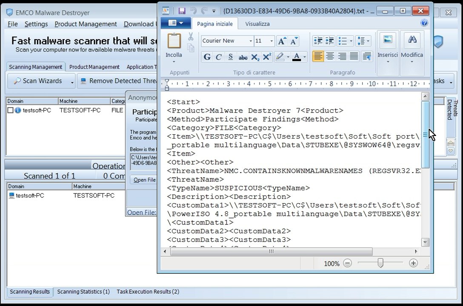This screenshot has height=306, width=463.
Task: Open the Settings menu in EMCO Malware Destroyer
Action: click(36, 24)
